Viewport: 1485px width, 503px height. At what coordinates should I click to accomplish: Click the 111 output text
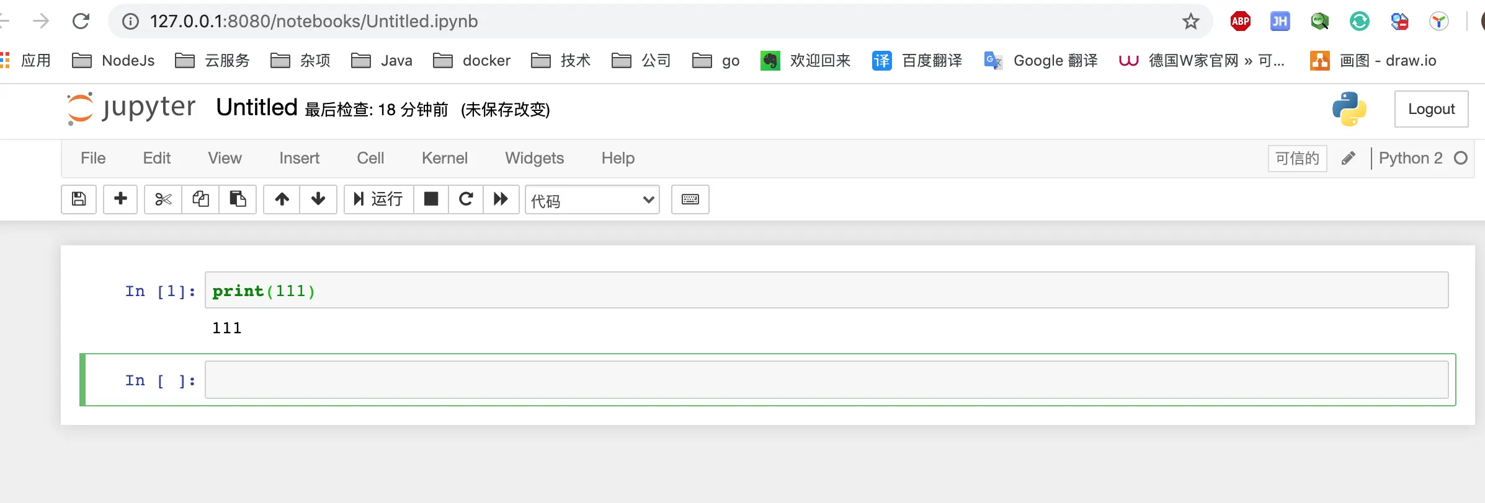point(227,328)
